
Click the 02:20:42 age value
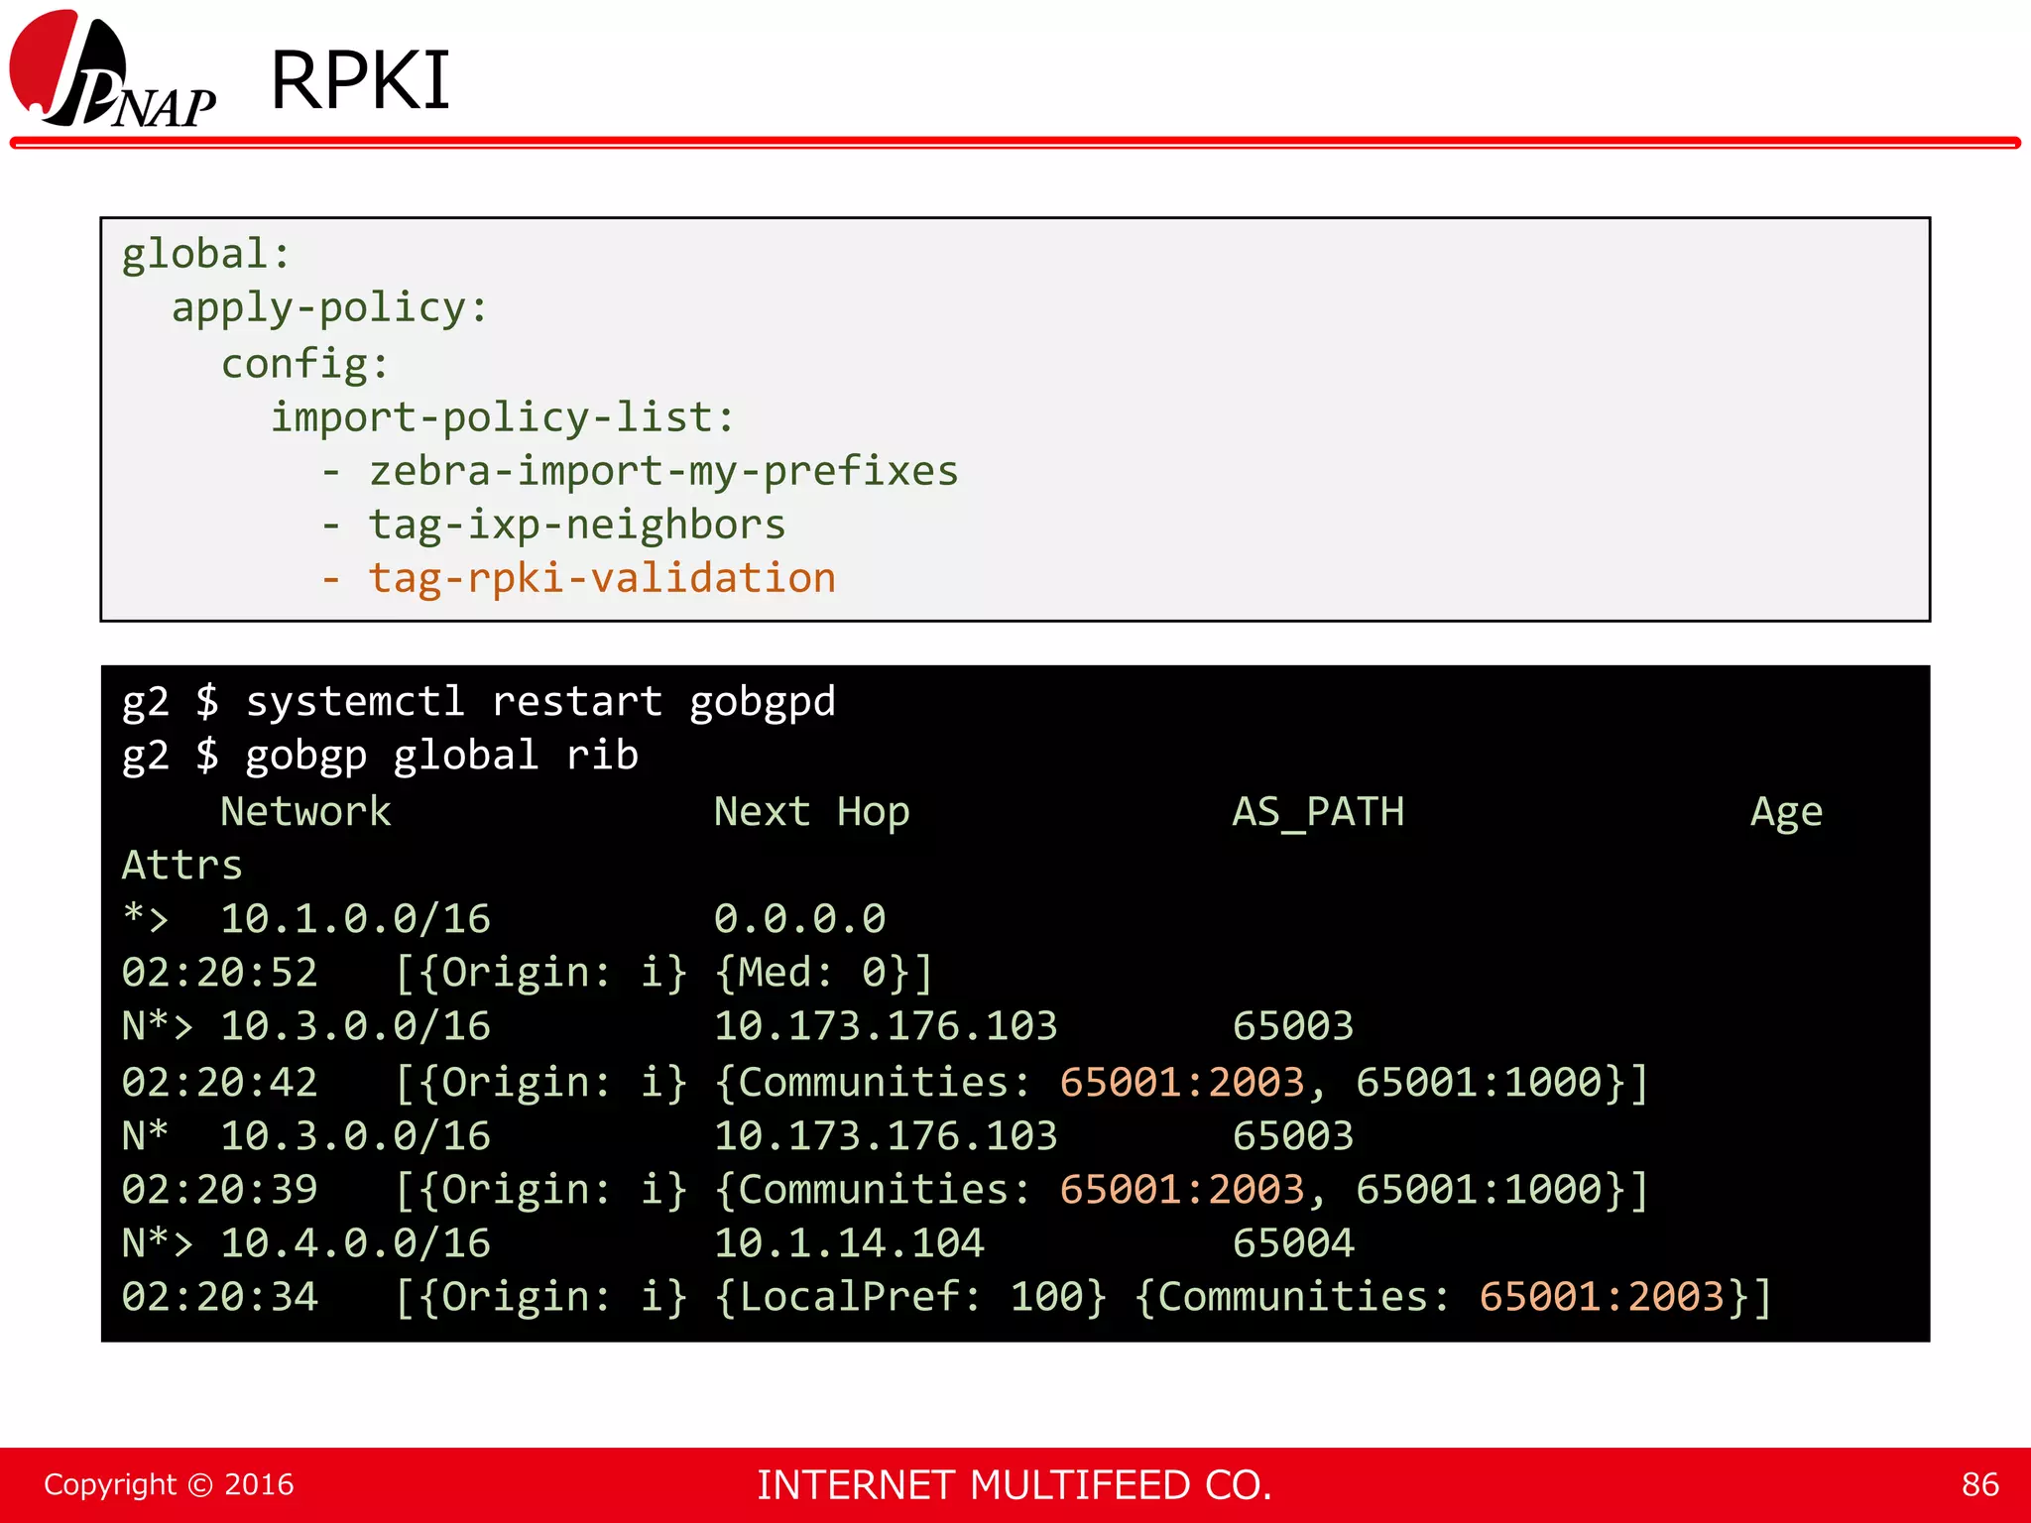tap(219, 1082)
